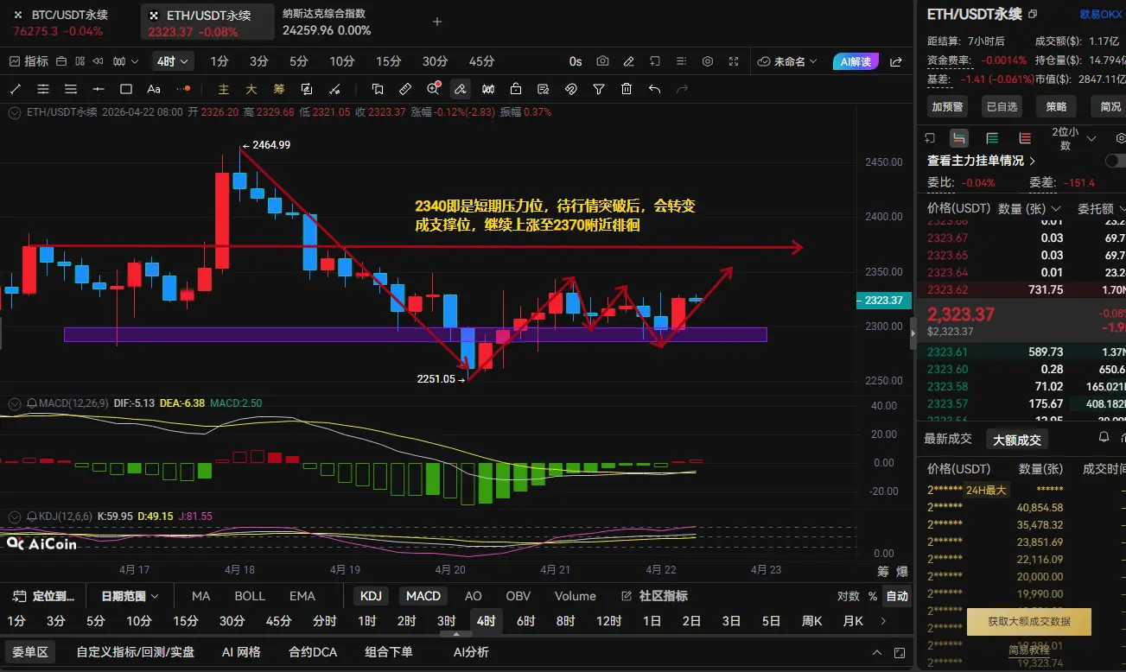
Task: Undo the last drawing action
Action: [x=654, y=89]
